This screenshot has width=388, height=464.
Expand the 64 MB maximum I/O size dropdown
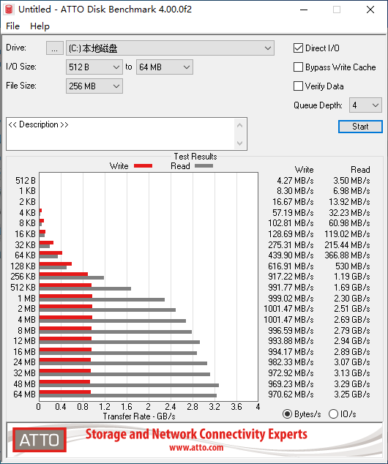[165, 67]
